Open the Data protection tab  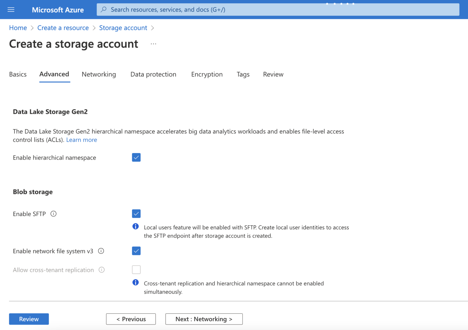[x=153, y=74]
